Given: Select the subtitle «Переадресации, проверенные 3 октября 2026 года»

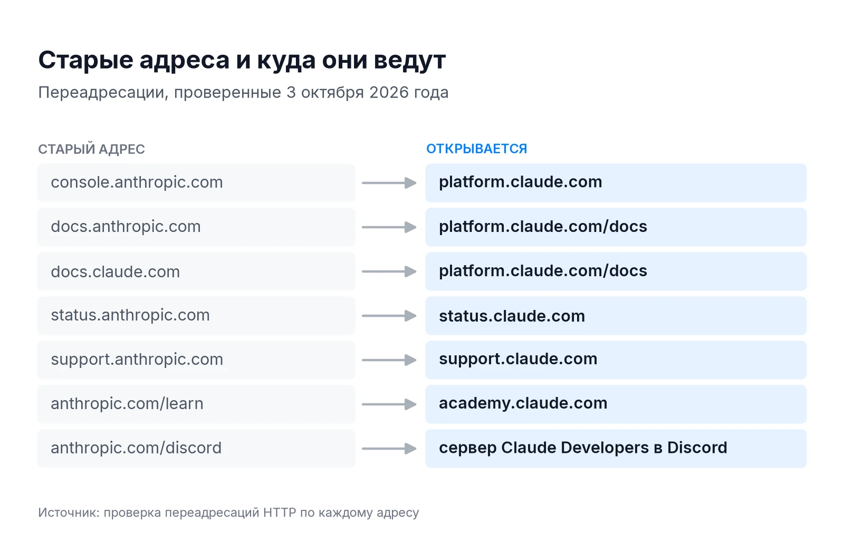Looking at the screenshot, I should point(243,92).
